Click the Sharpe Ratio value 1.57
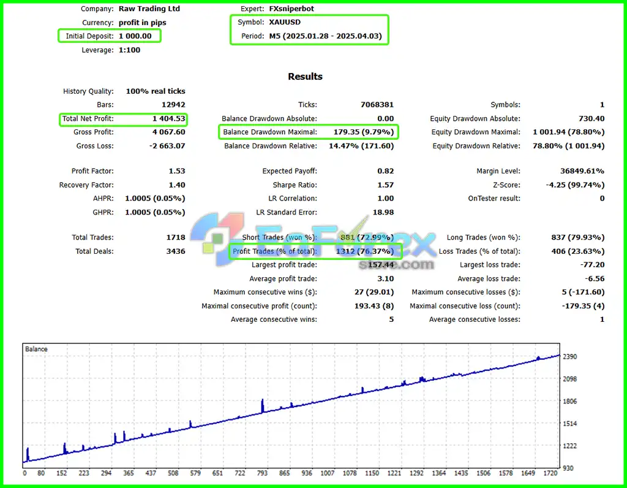Screen dimensions: 627x488 (386, 185)
